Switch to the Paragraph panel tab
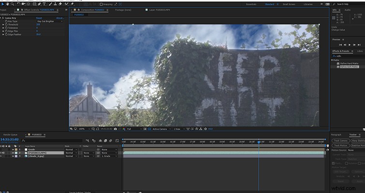This screenshot has height=193, width=365. [336, 135]
